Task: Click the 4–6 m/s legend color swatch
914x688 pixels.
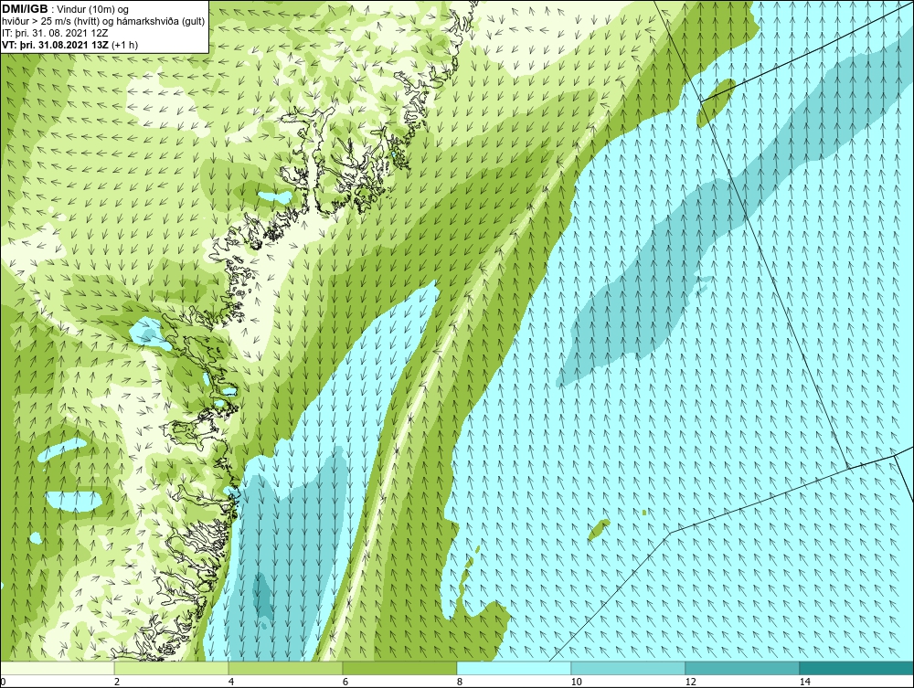Action: (285, 668)
